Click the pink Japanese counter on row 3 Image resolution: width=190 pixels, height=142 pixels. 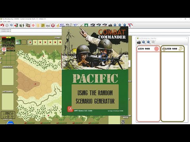4,49
